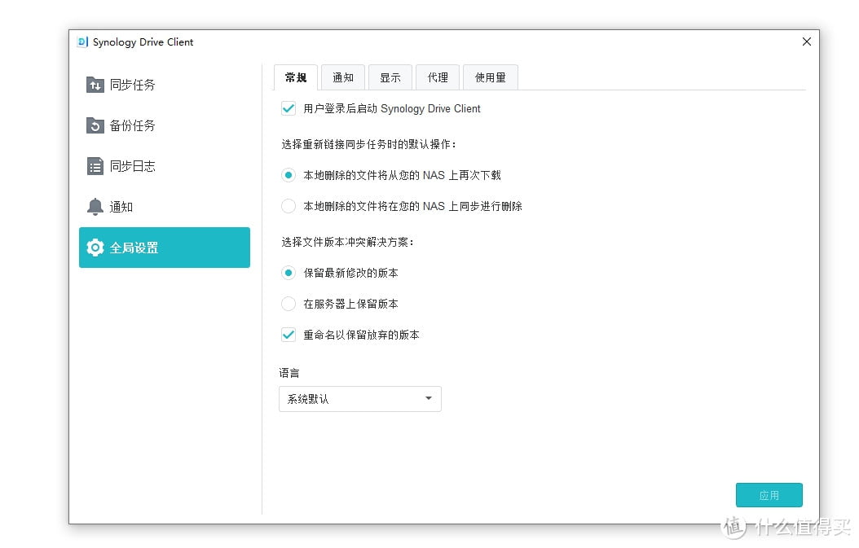
Task: Select 本地删除的文件将在您的 NAS 上同步进行删除
Action: 289,206
